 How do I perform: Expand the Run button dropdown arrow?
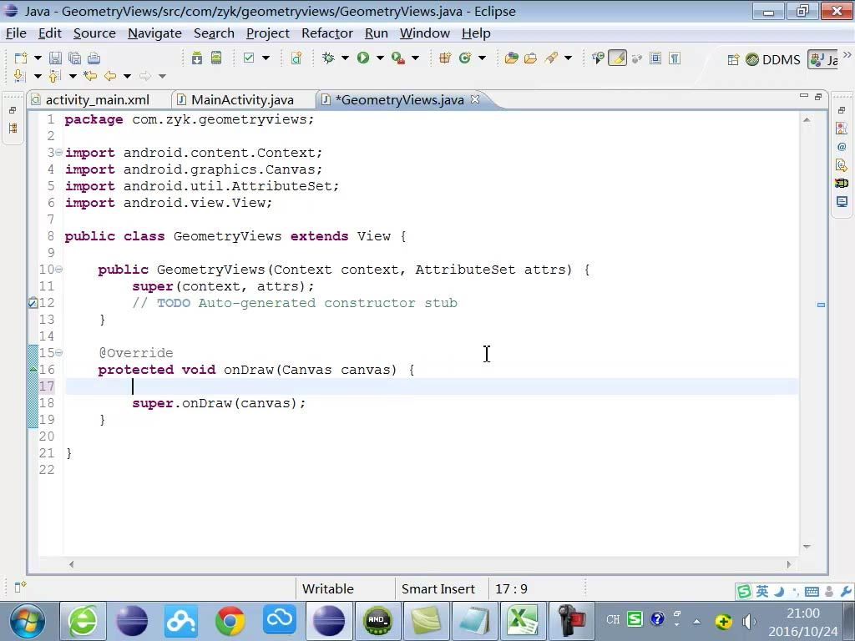pyautogui.click(x=380, y=58)
